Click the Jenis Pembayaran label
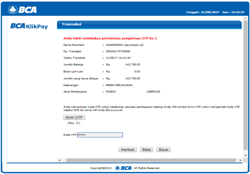 (75, 91)
